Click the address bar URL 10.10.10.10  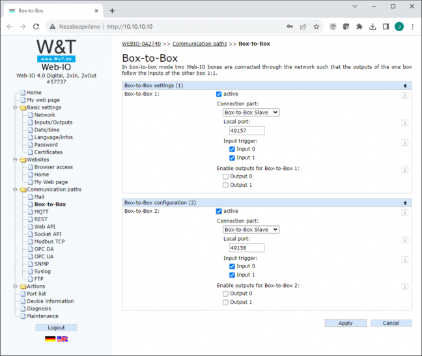[130, 27]
